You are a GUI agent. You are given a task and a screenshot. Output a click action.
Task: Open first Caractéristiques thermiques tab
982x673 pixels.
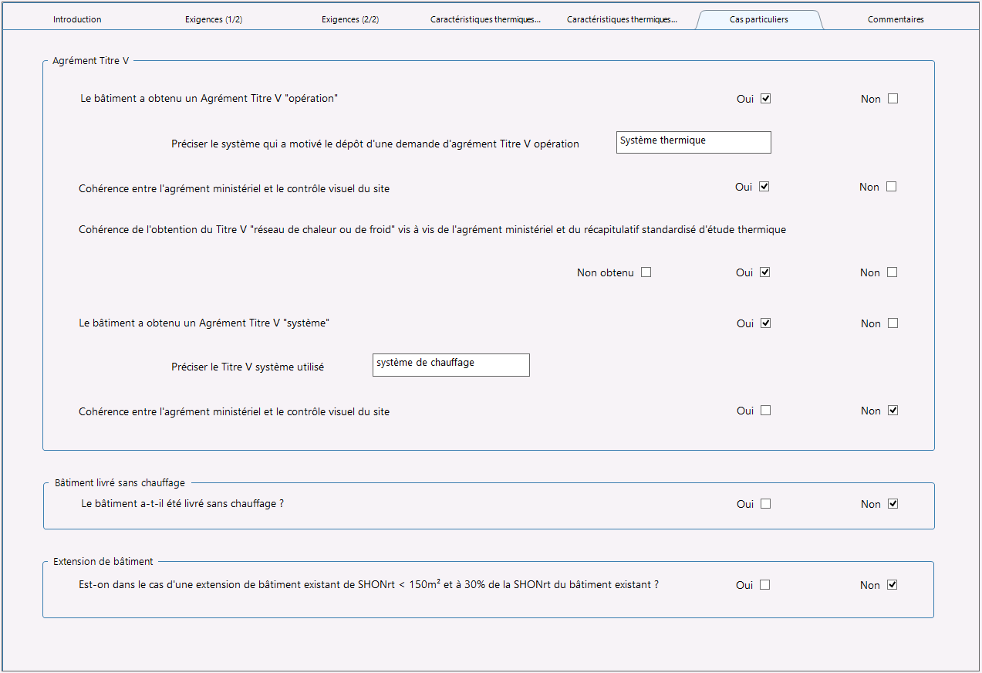[486, 19]
